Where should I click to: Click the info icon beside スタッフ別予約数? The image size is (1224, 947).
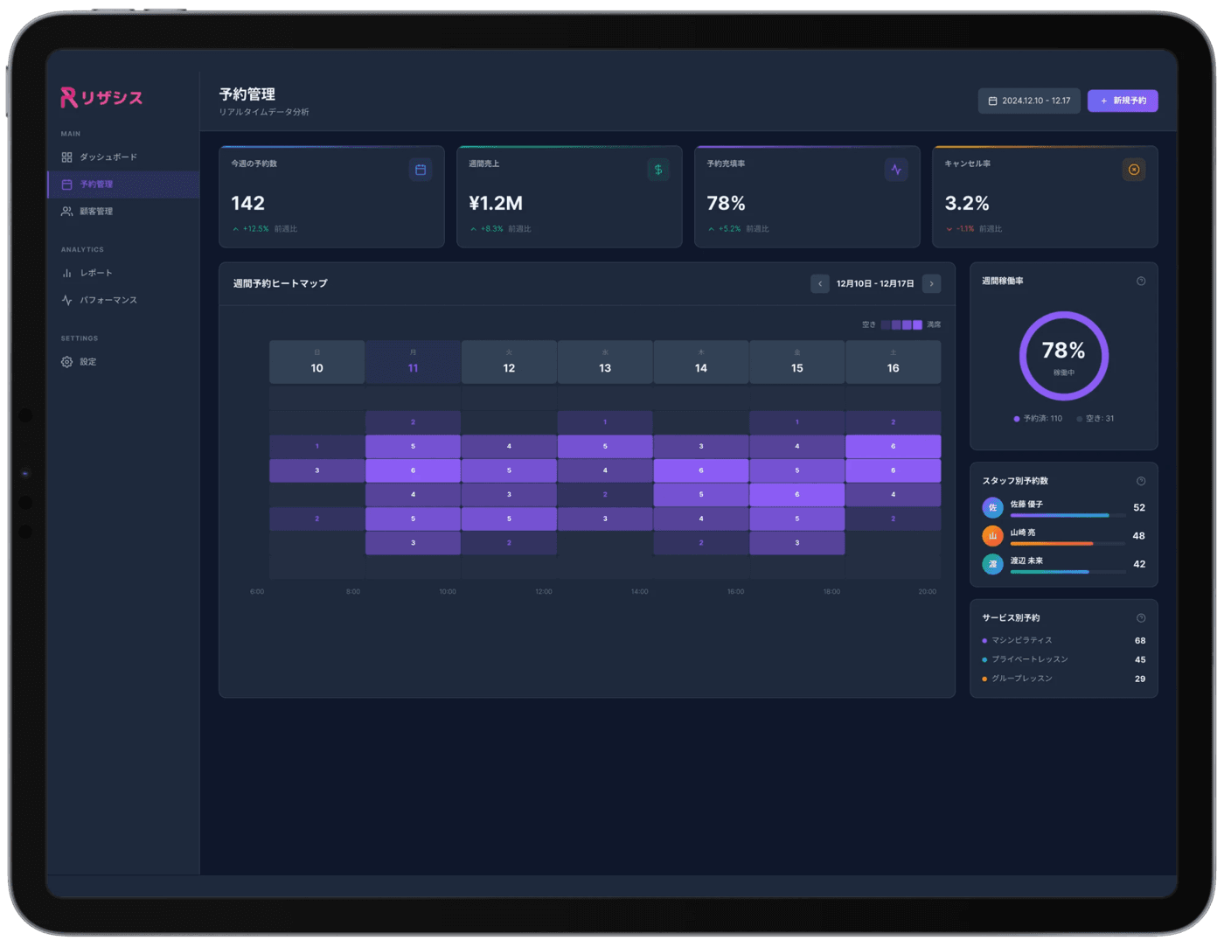coord(1141,481)
